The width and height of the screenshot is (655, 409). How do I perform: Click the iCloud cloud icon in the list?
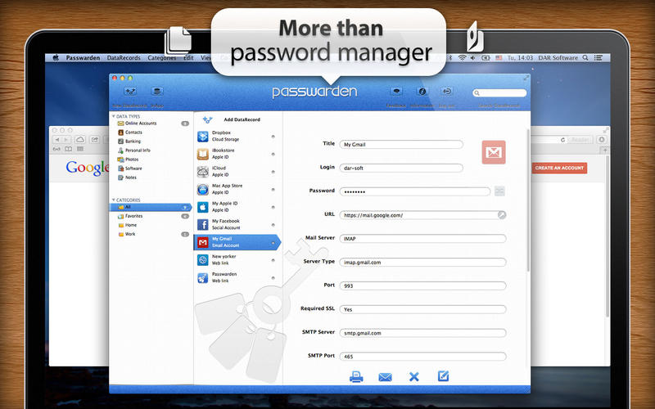pyautogui.click(x=203, y=172)
